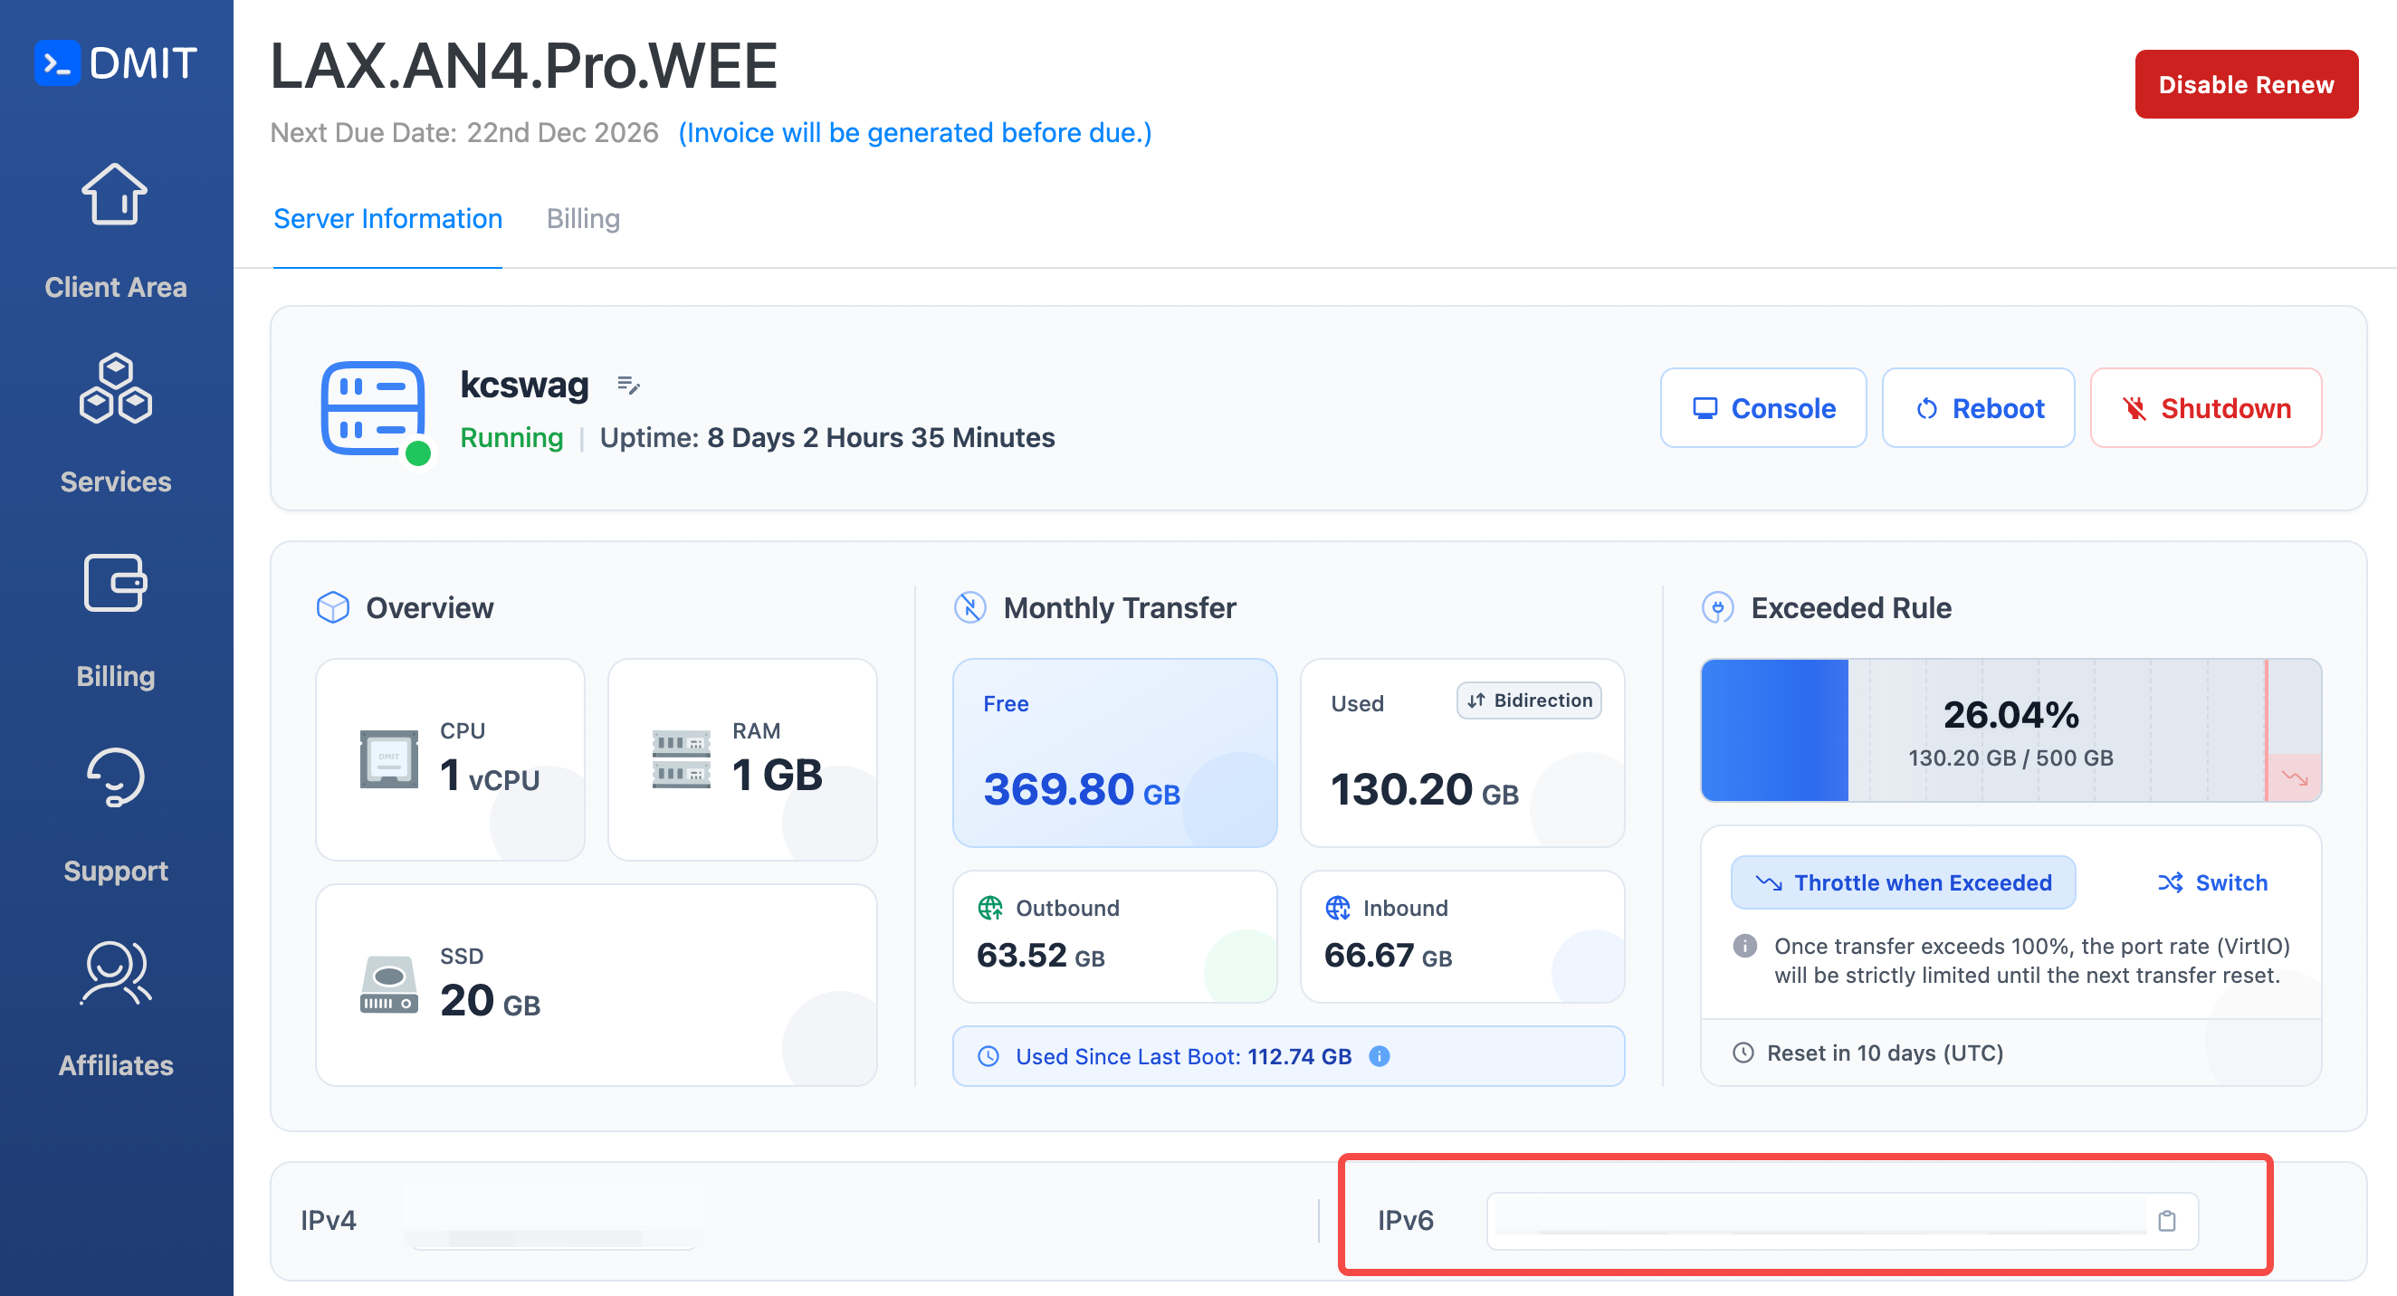Click the red Shutdown button
2397x1296 pixels.
(2205, 408)
